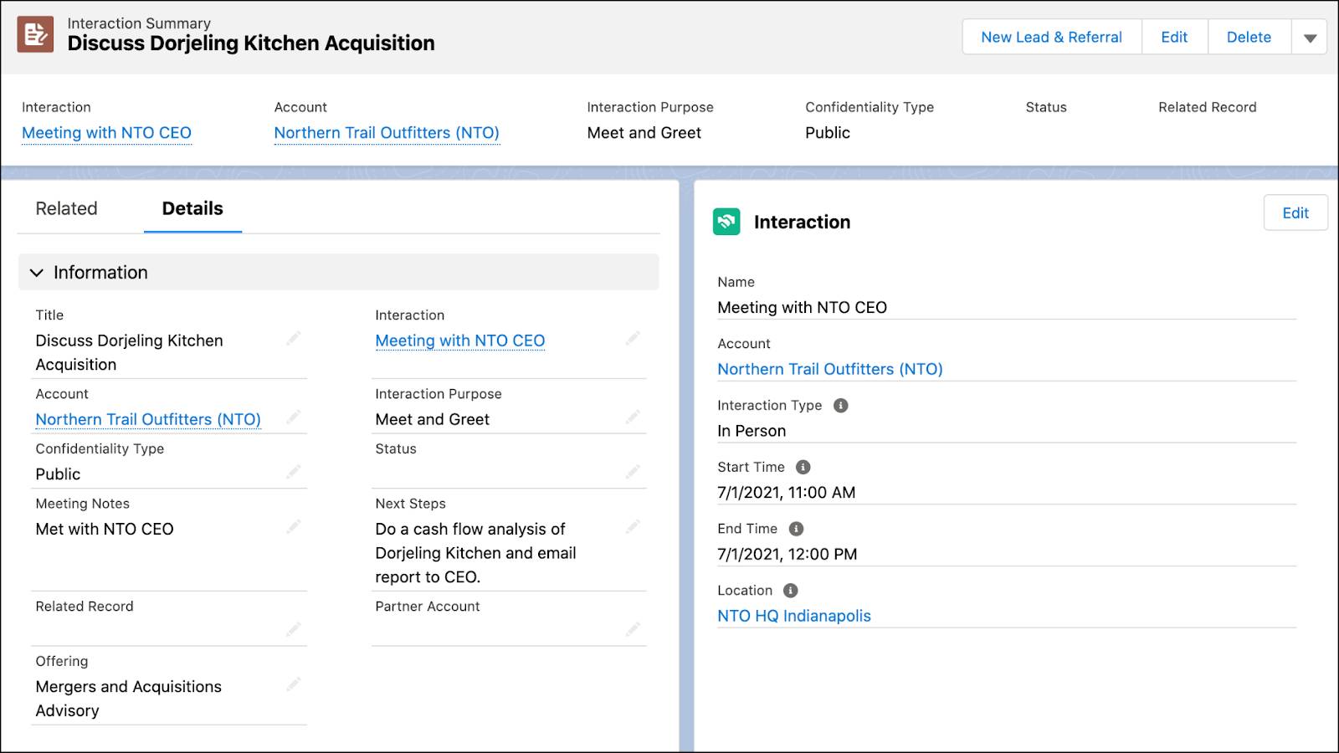
Task: Click the info icon next to Start Time
Action: pyautogui.click(x=803, y=467)
